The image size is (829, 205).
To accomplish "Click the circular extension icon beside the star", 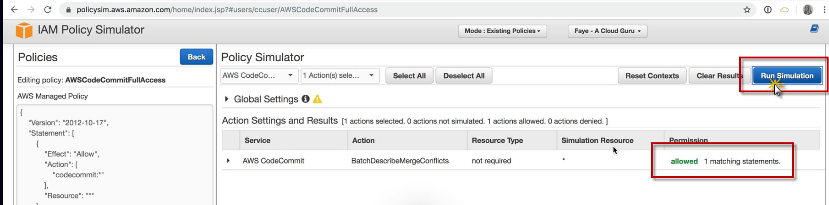I will (768, 9).
